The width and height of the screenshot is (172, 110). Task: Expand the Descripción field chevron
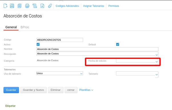coord(157,55)
